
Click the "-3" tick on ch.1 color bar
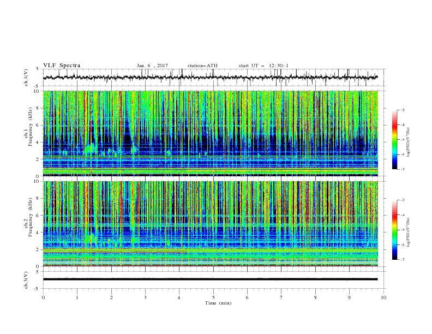pos(403,110)
